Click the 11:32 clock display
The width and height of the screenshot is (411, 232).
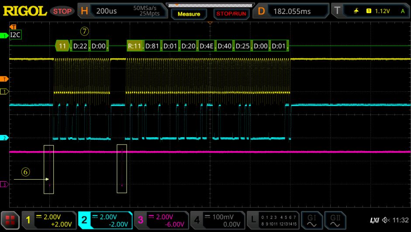point(400,220)
